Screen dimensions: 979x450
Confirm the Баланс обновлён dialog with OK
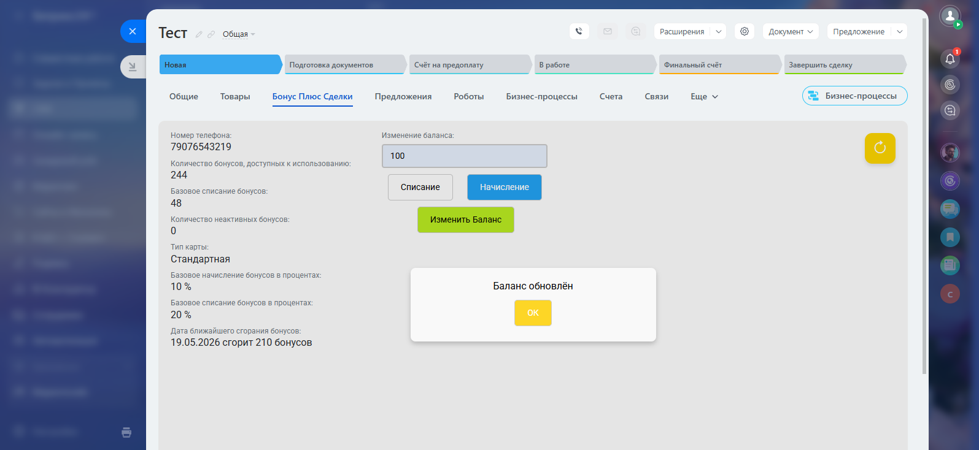tap(533, 313)
